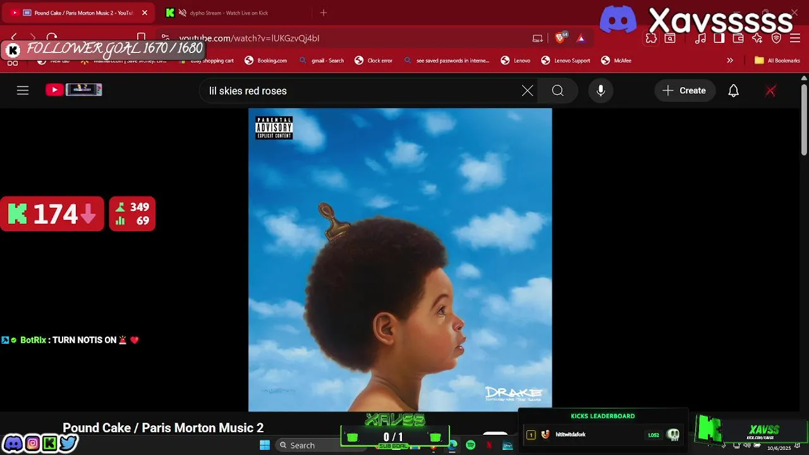
Task: Open Leo AI sparkle icon
Action: point(757,39)
